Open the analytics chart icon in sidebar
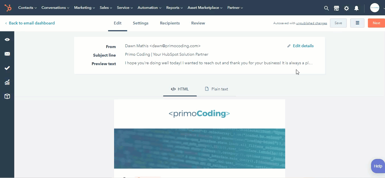This screenshot has width=385, height=178. [x=7, y=82]
